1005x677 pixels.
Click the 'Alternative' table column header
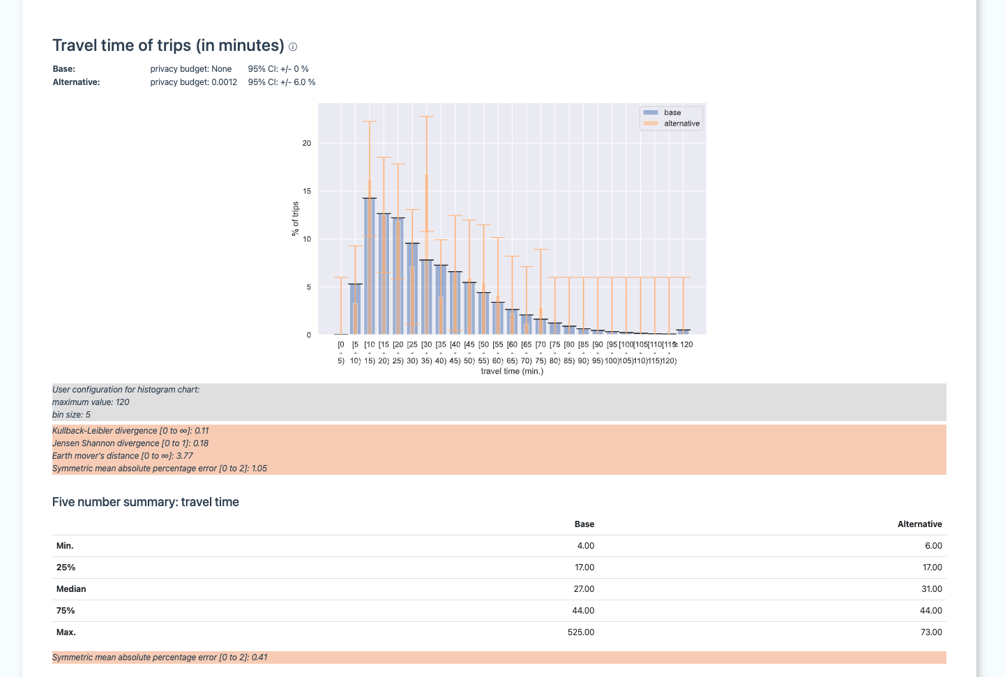point(920,524)
